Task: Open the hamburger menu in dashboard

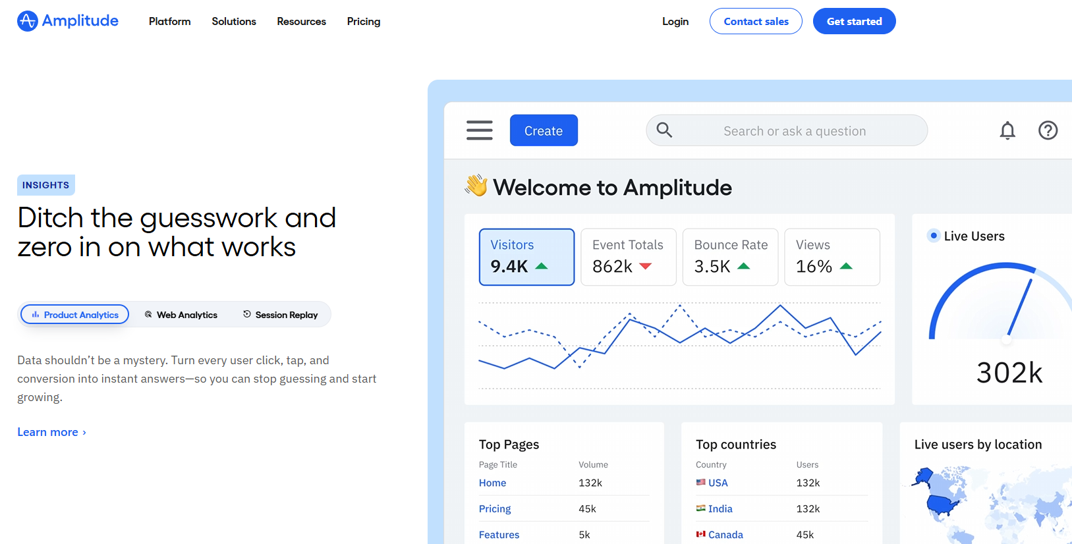Action: tap(480, 130)
